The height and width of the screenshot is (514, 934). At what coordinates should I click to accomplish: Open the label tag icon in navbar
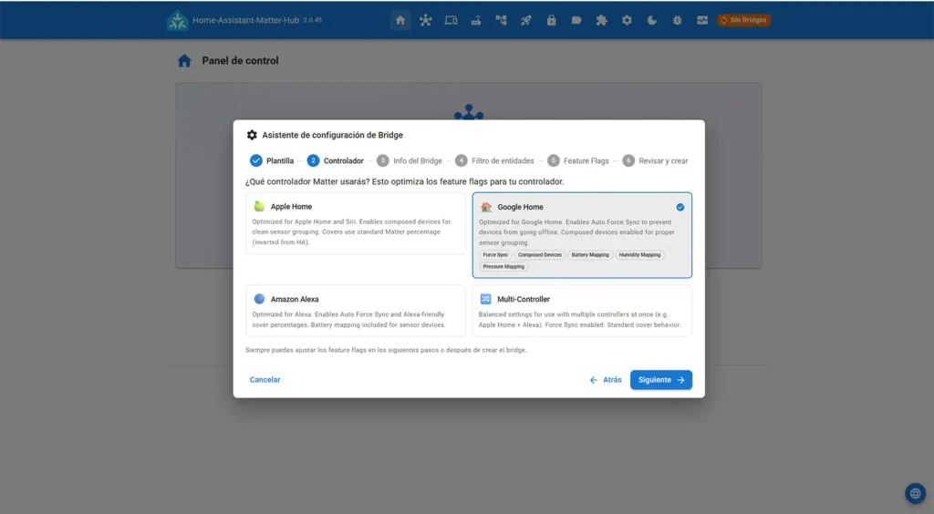[576, 20]
